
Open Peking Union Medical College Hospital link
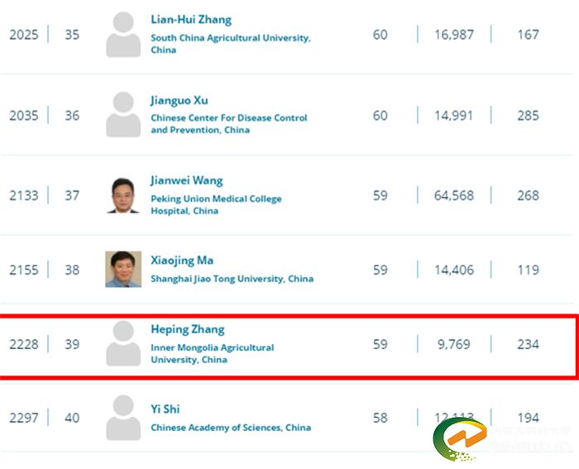point(216,204)
